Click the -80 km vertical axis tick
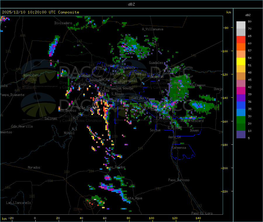This screenshot has width=263, height=222. click(226, 28)
